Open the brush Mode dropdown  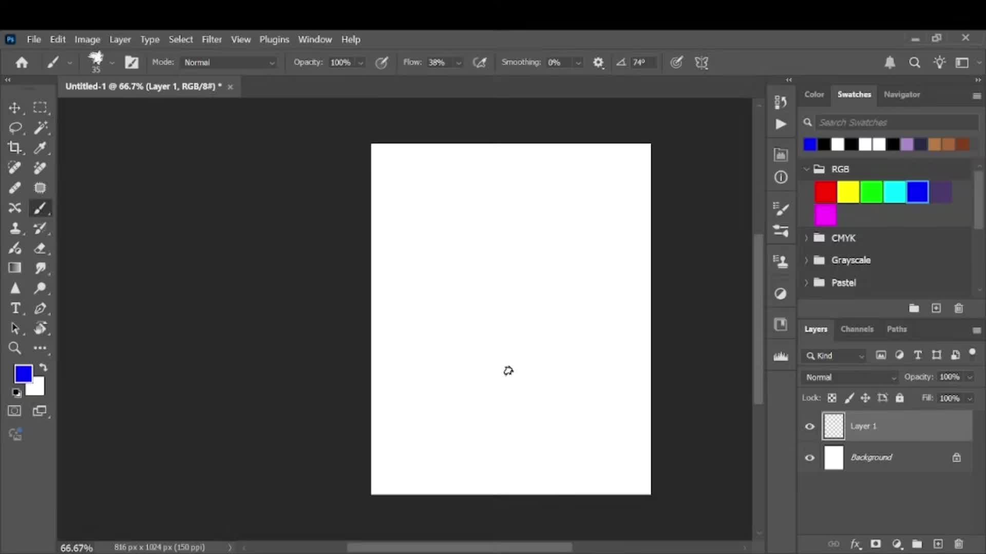tap(230, 63)
